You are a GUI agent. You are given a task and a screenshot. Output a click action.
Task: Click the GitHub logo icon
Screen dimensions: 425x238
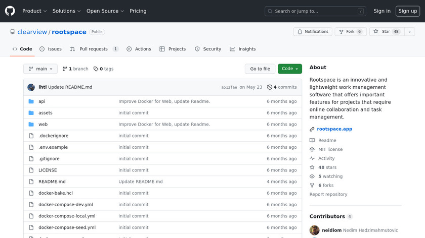tap(10, 11)
